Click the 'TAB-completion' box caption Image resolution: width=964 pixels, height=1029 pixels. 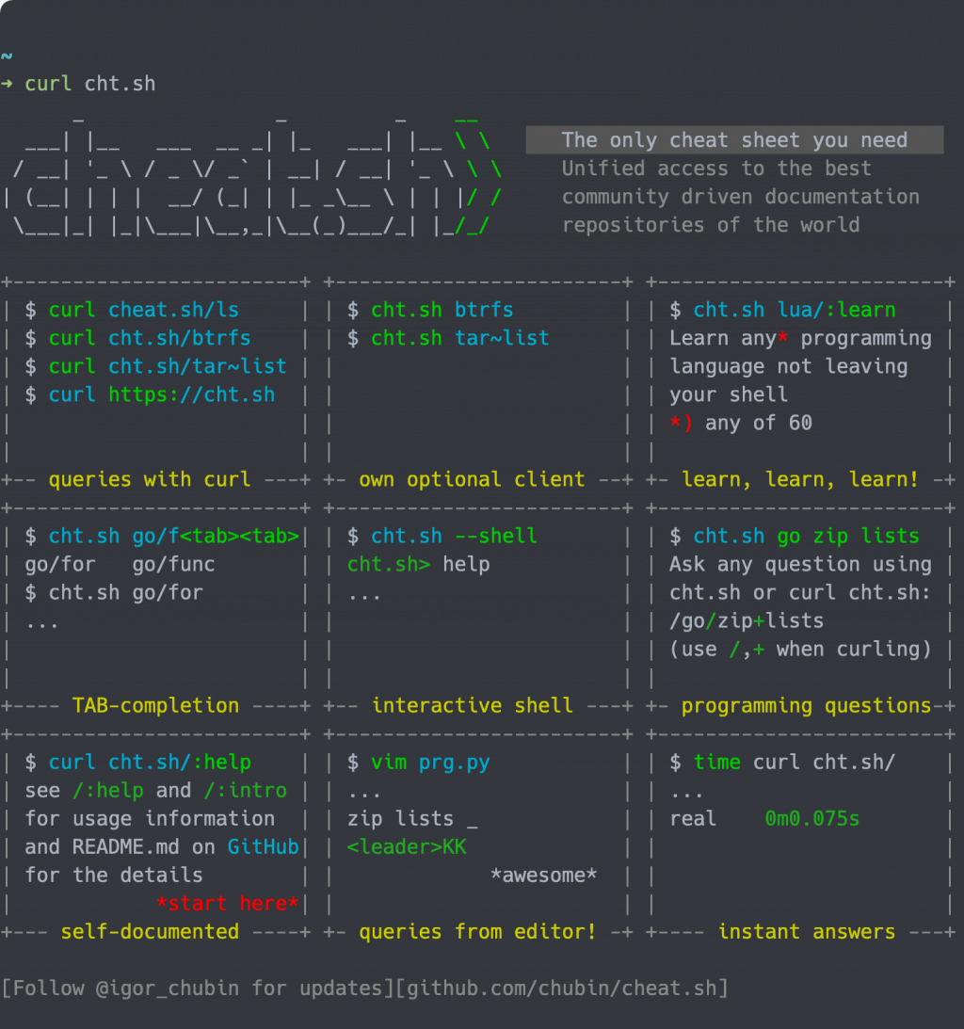click(x=155, y=705)
